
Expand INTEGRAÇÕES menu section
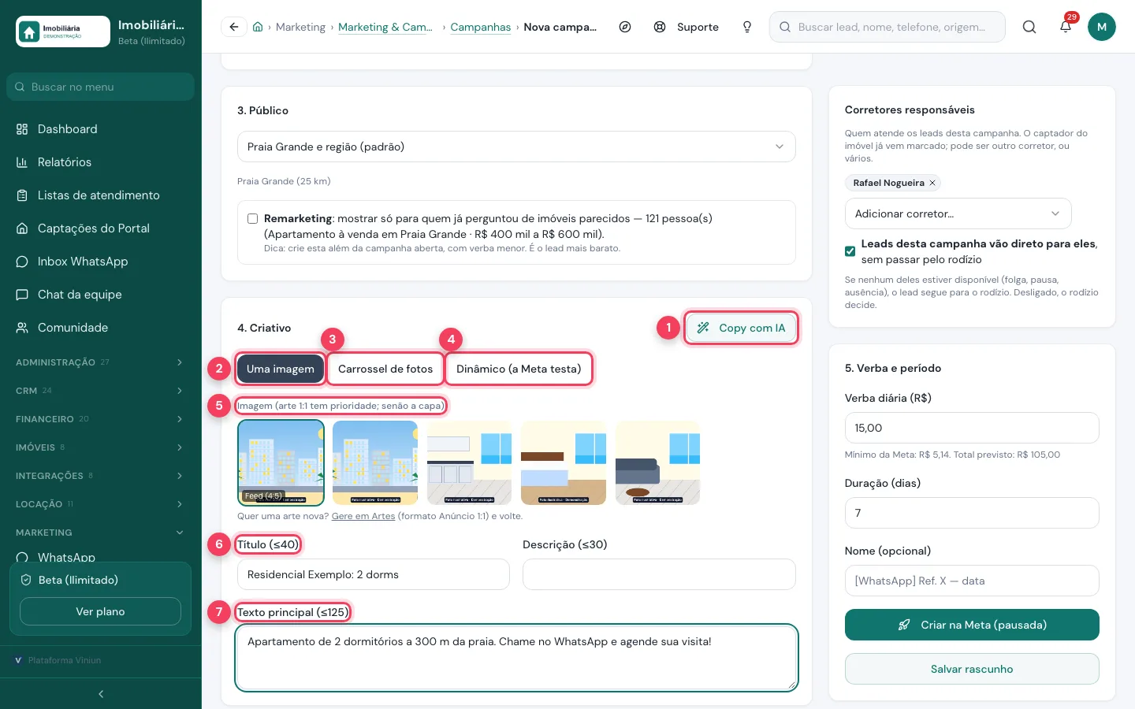(101, 476)
